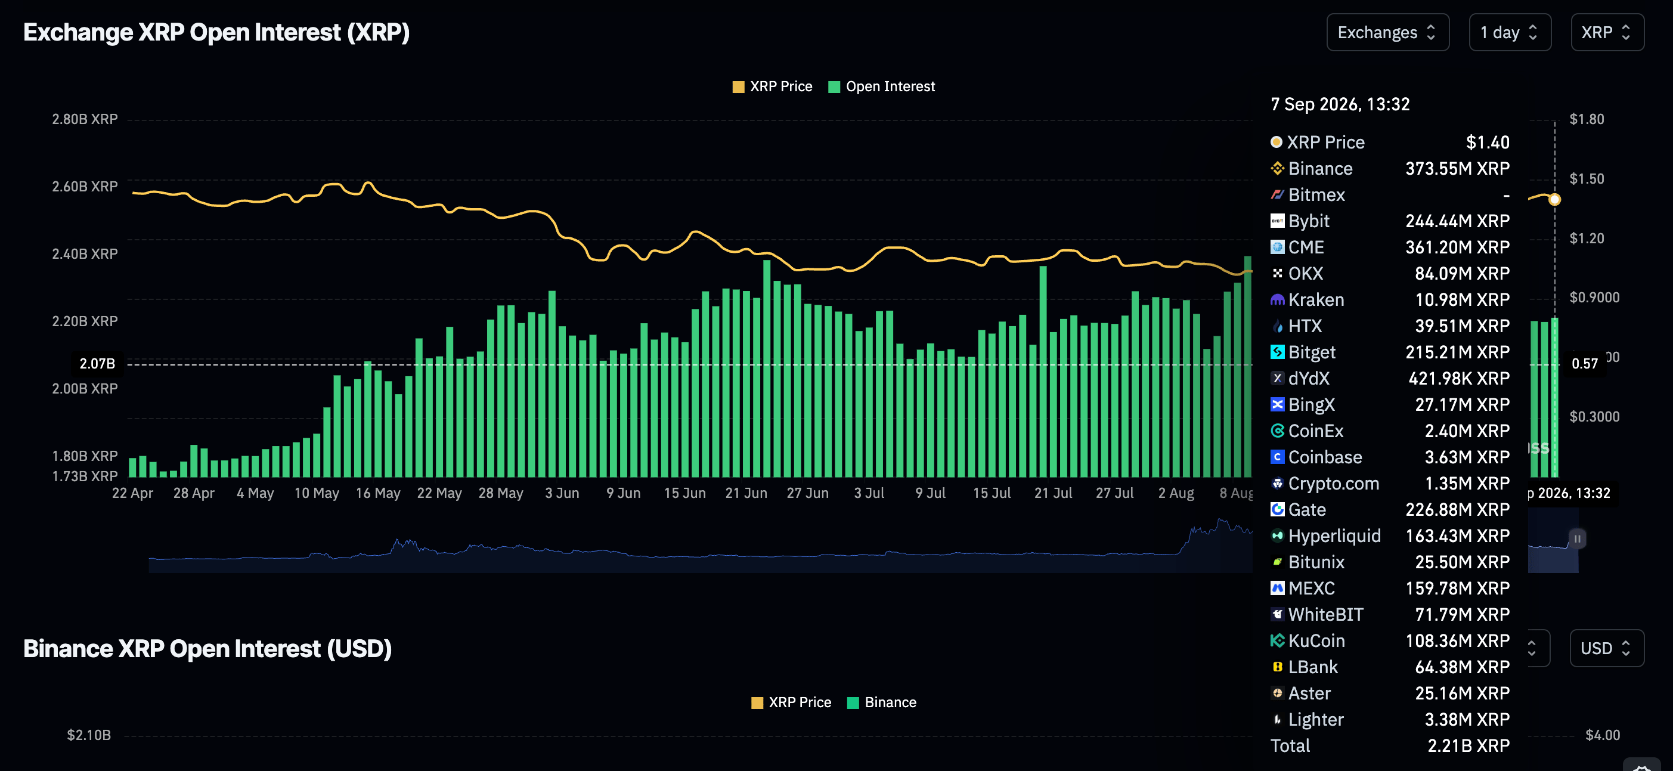1673x771 pixels.
Task: Open the USD unit dropdown
Action: [1606, 648]
